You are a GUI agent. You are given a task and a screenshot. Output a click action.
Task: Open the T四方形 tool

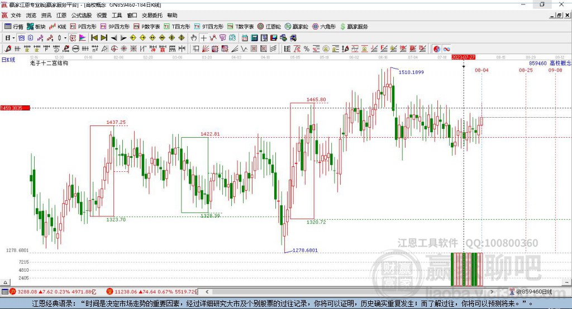[x=177, y=27]
